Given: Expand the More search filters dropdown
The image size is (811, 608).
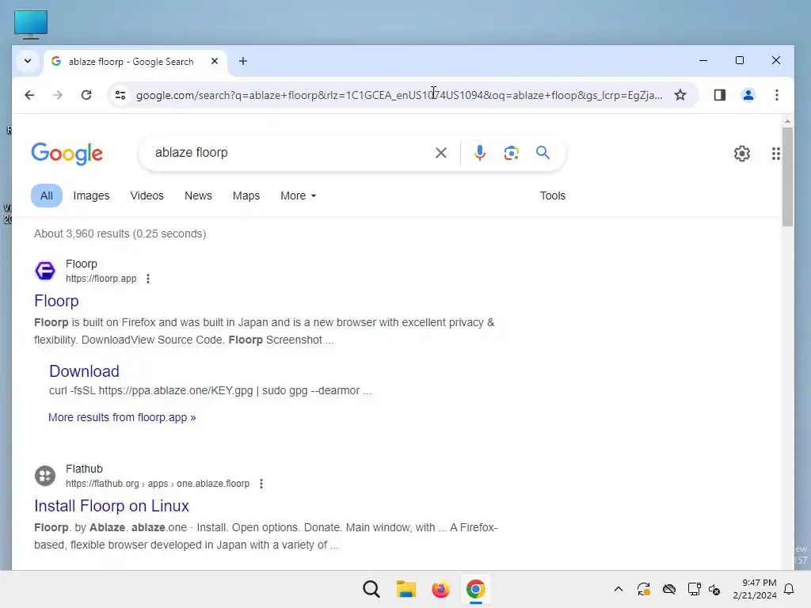Looking at the screenshot, I should coord(298,196).
